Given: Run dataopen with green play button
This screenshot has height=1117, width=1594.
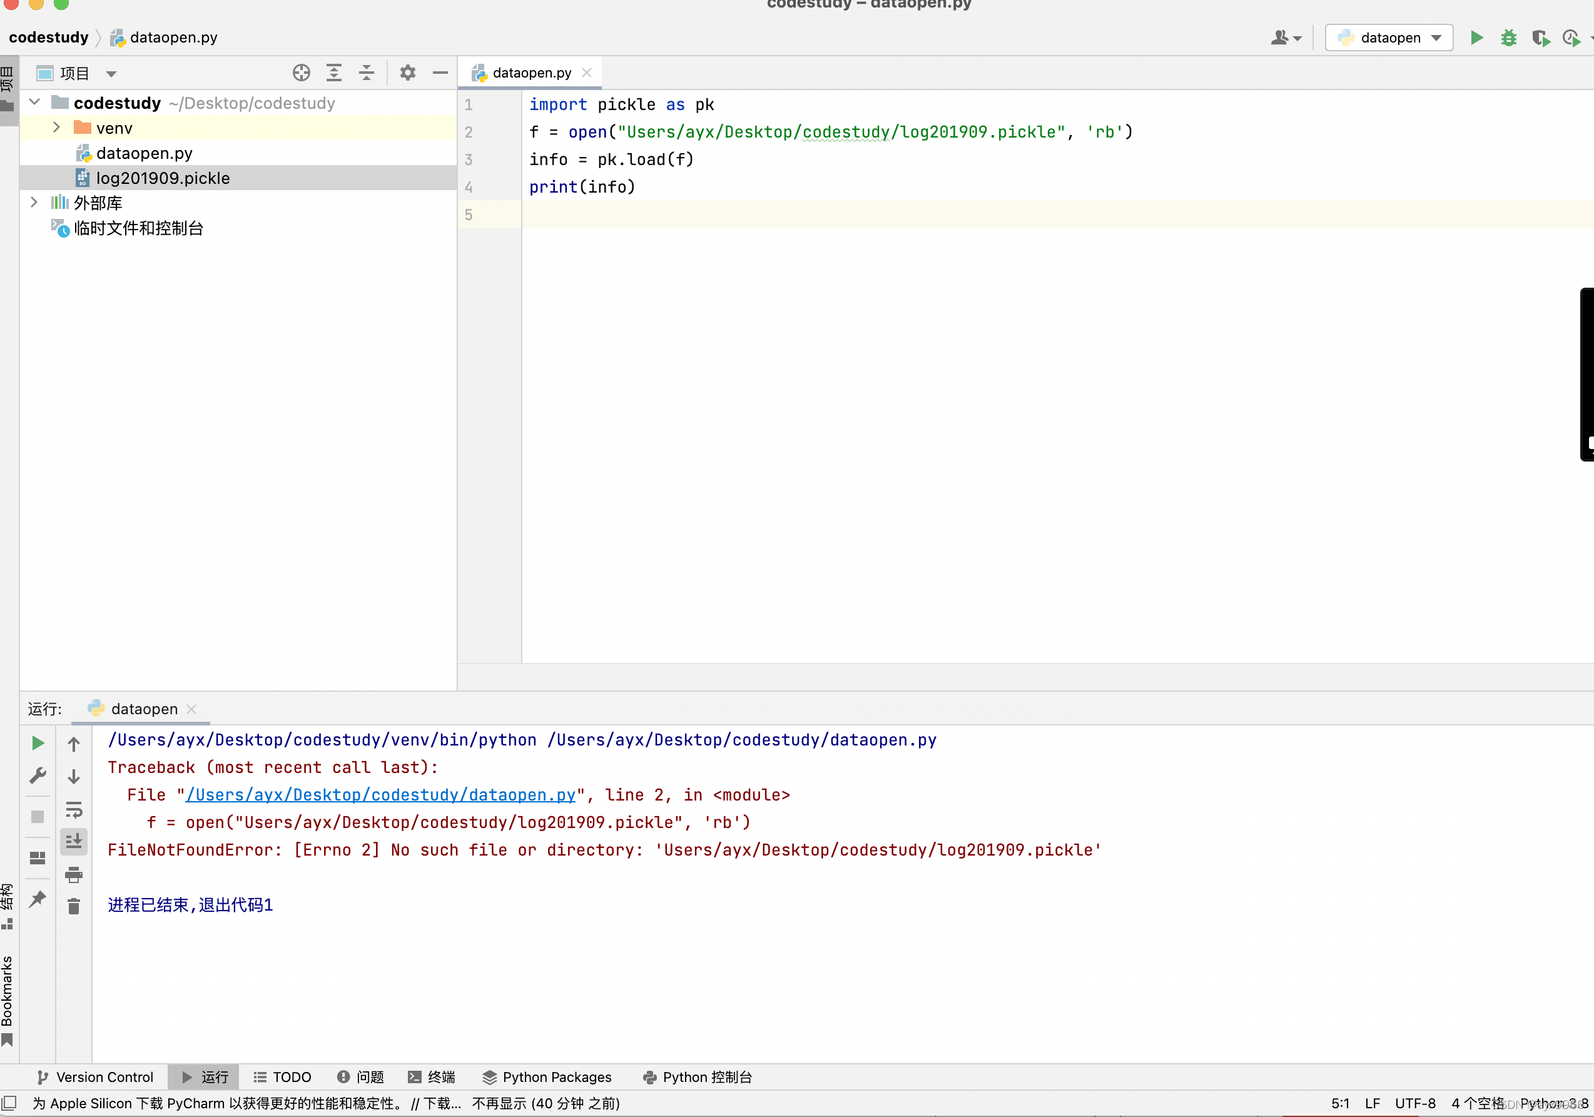Looking at the screenshot, I should pyautogui.click(x=1476, y=38).
